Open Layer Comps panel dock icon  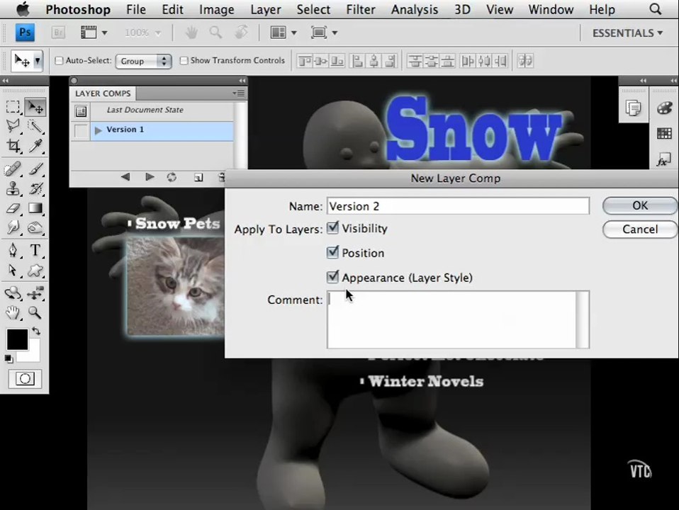pyautogui.click(x=633, y=108)
